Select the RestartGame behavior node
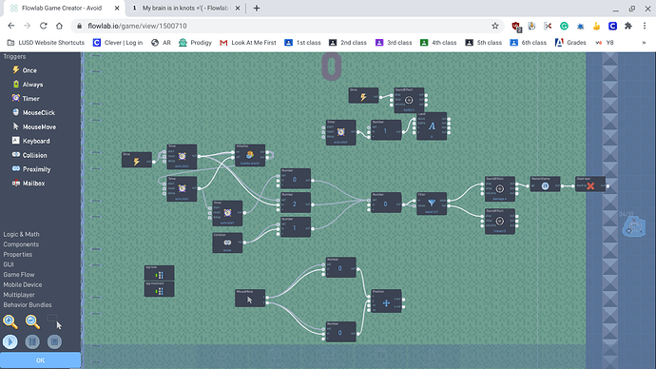 (x=545, y=184)
